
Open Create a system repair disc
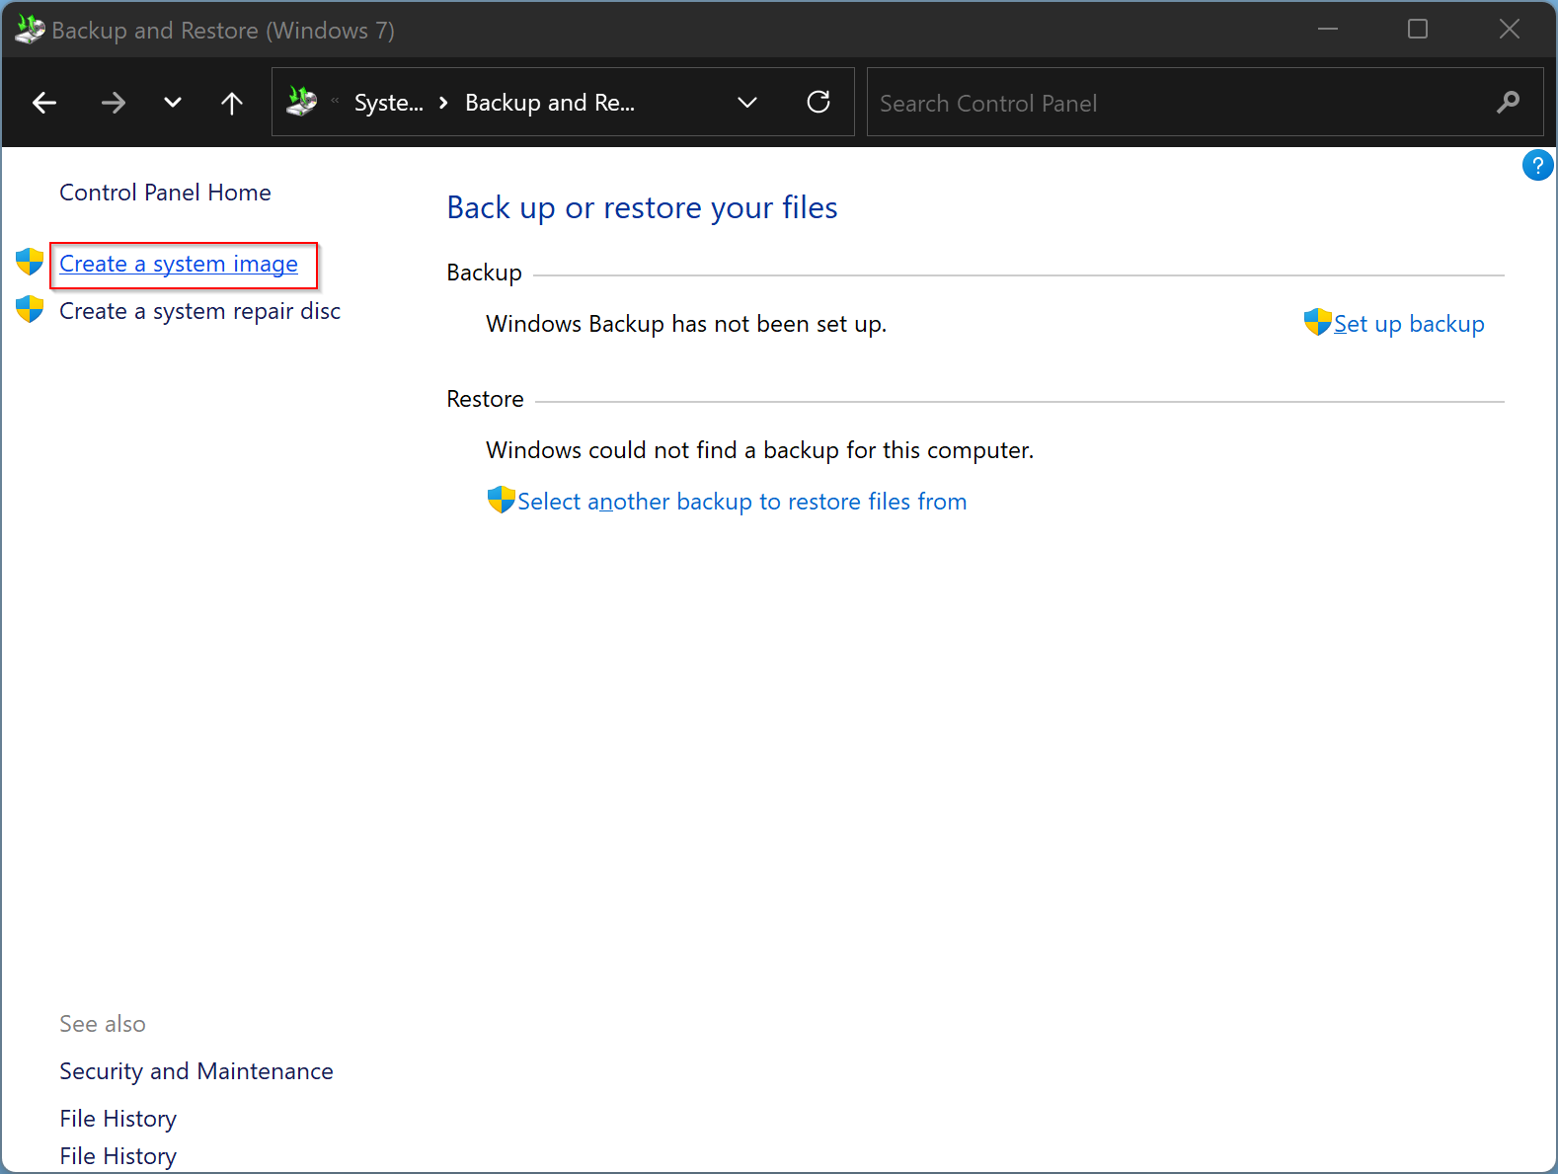199,311
